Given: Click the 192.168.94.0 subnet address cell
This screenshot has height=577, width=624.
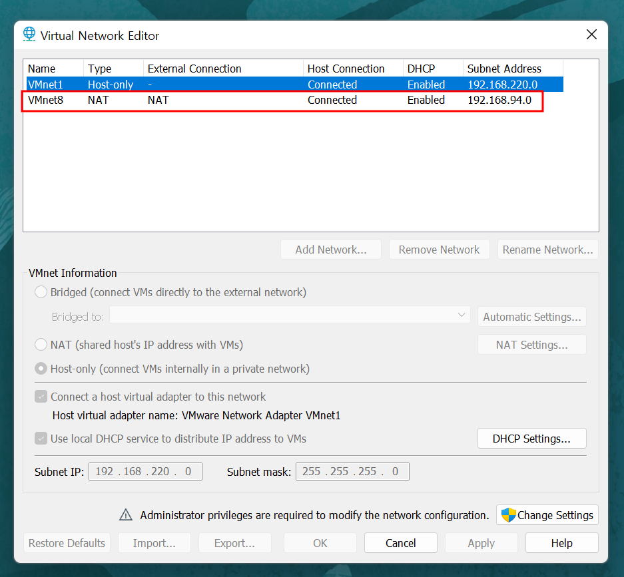Looking at the screenshot, I should (x=499, y=100).
